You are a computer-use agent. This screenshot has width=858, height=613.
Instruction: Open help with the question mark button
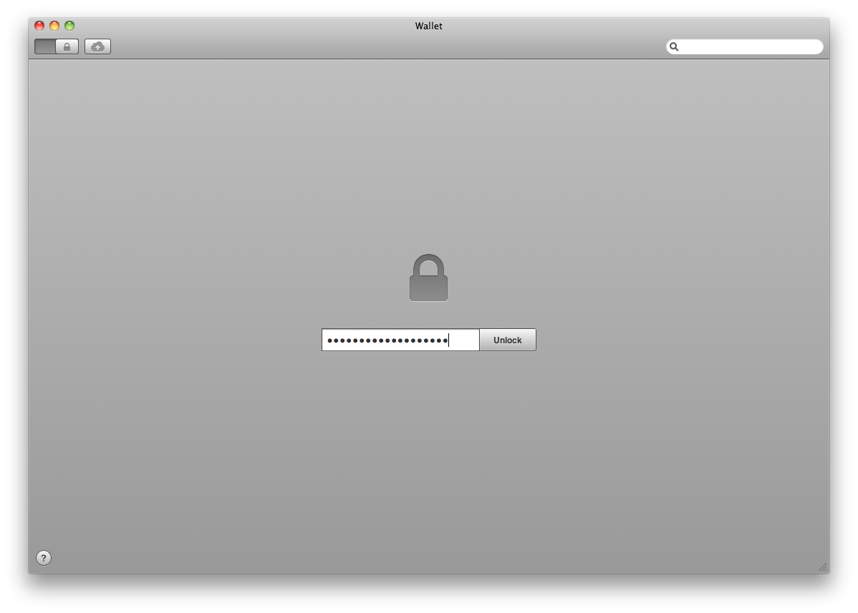(44, 558)
